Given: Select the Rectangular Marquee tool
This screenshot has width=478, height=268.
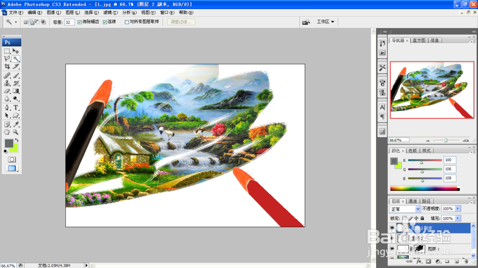Looking at the screenshot, I should 7,51.
